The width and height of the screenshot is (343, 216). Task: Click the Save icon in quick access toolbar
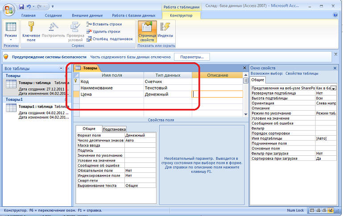click(21, 7)
